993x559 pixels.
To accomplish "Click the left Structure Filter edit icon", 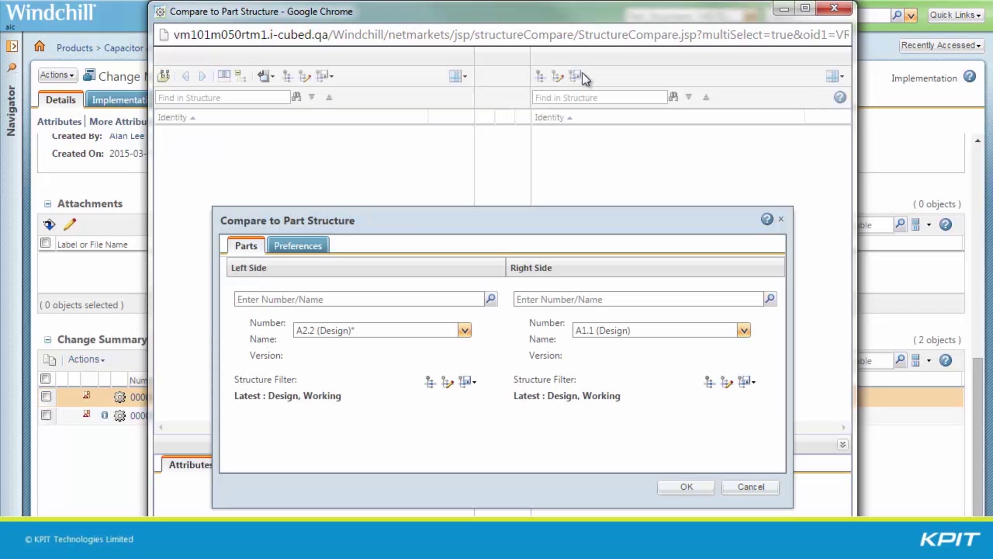I will pyautogui.click(x=447, y=382).
